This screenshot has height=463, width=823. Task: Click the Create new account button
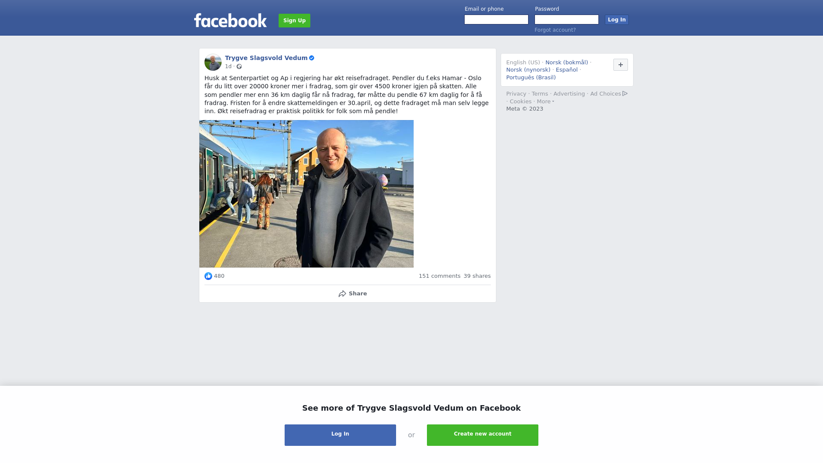[x=483, y=435]
